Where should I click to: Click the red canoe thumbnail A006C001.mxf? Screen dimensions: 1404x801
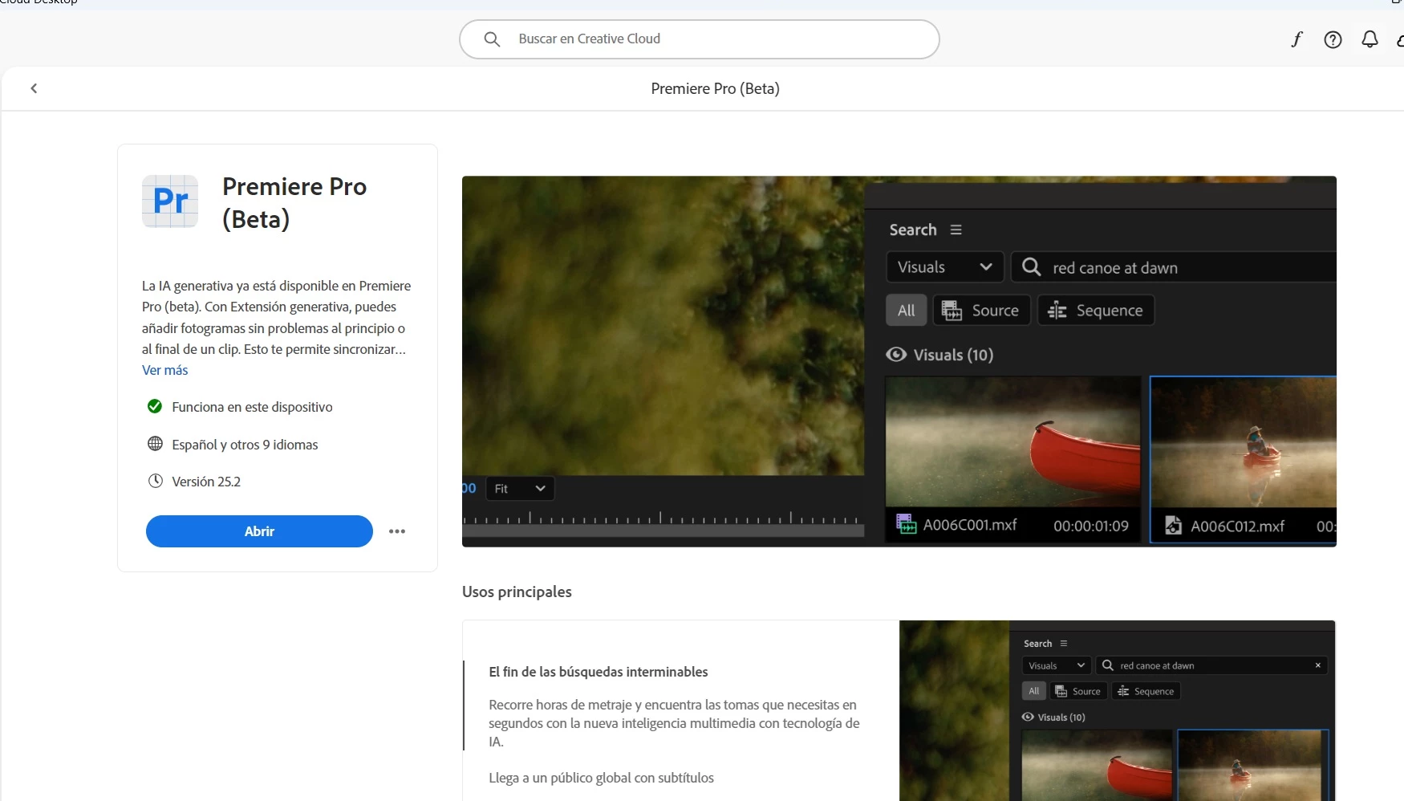pyautogui.click(x=1012, y=441)
